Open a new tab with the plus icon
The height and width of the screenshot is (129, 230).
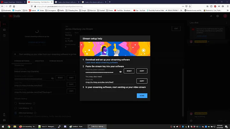click(110, 2)
